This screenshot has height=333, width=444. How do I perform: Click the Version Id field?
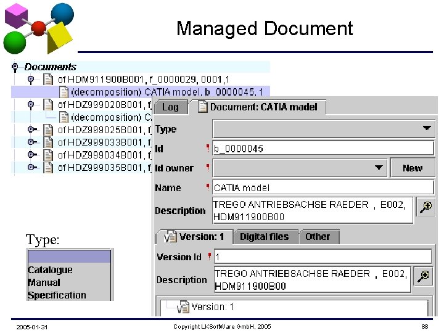(323, 257)
